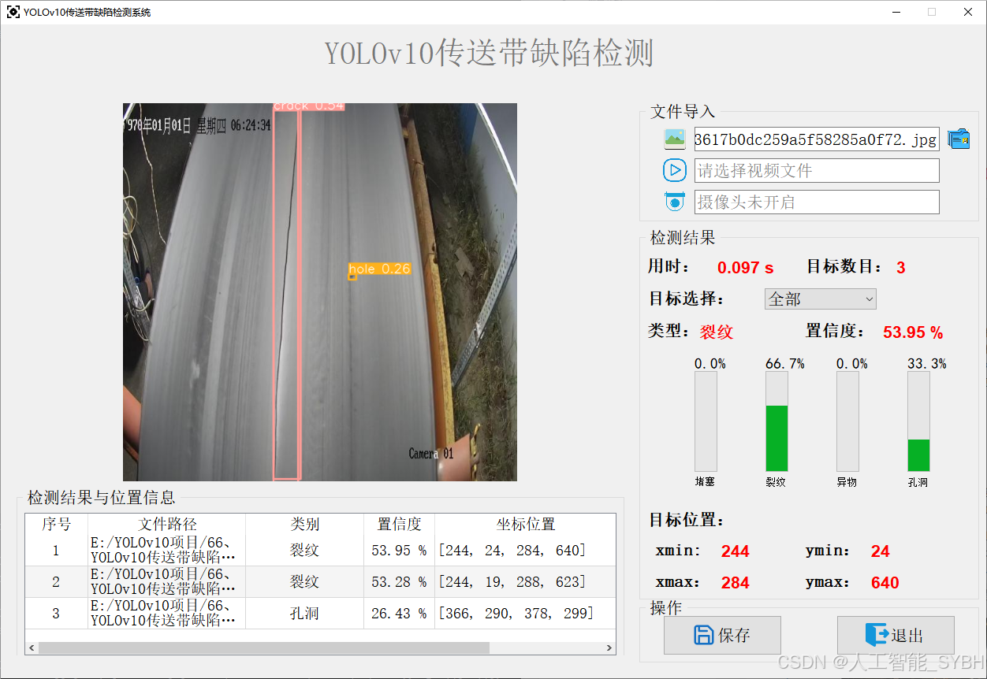Viewport: 987px width, 679px height.
Task: Close the detection system window
Action: [x=968, y=12]
